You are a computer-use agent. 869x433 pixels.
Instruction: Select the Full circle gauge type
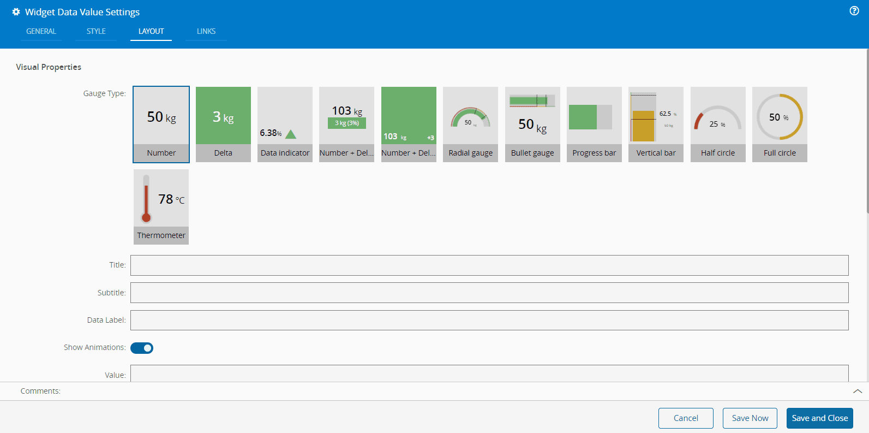780,124
